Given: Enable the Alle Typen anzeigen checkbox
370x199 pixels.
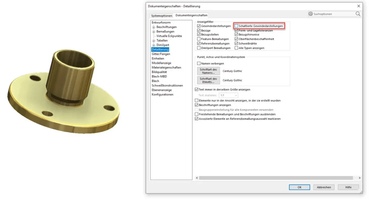Looking at the screenshot, I should point(237,48).
